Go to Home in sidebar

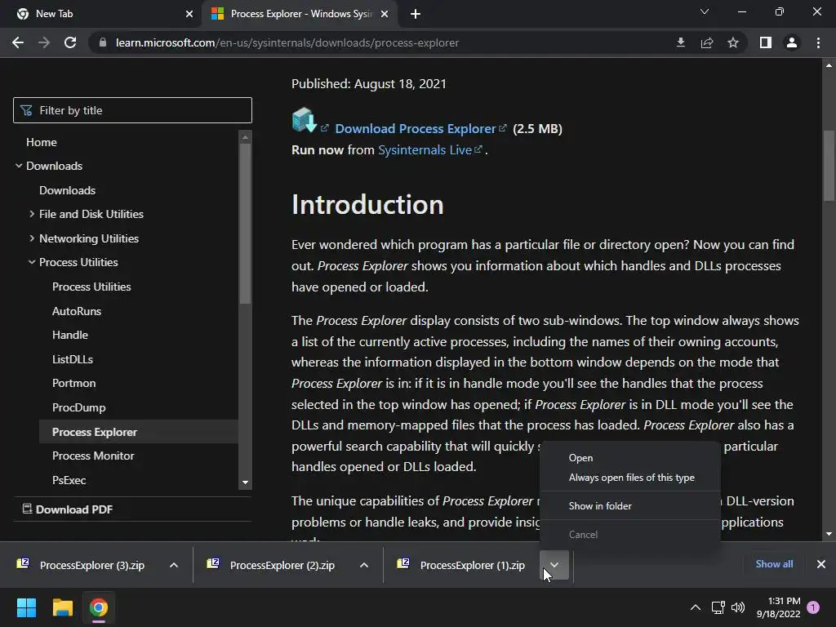[x=42, y=142]
